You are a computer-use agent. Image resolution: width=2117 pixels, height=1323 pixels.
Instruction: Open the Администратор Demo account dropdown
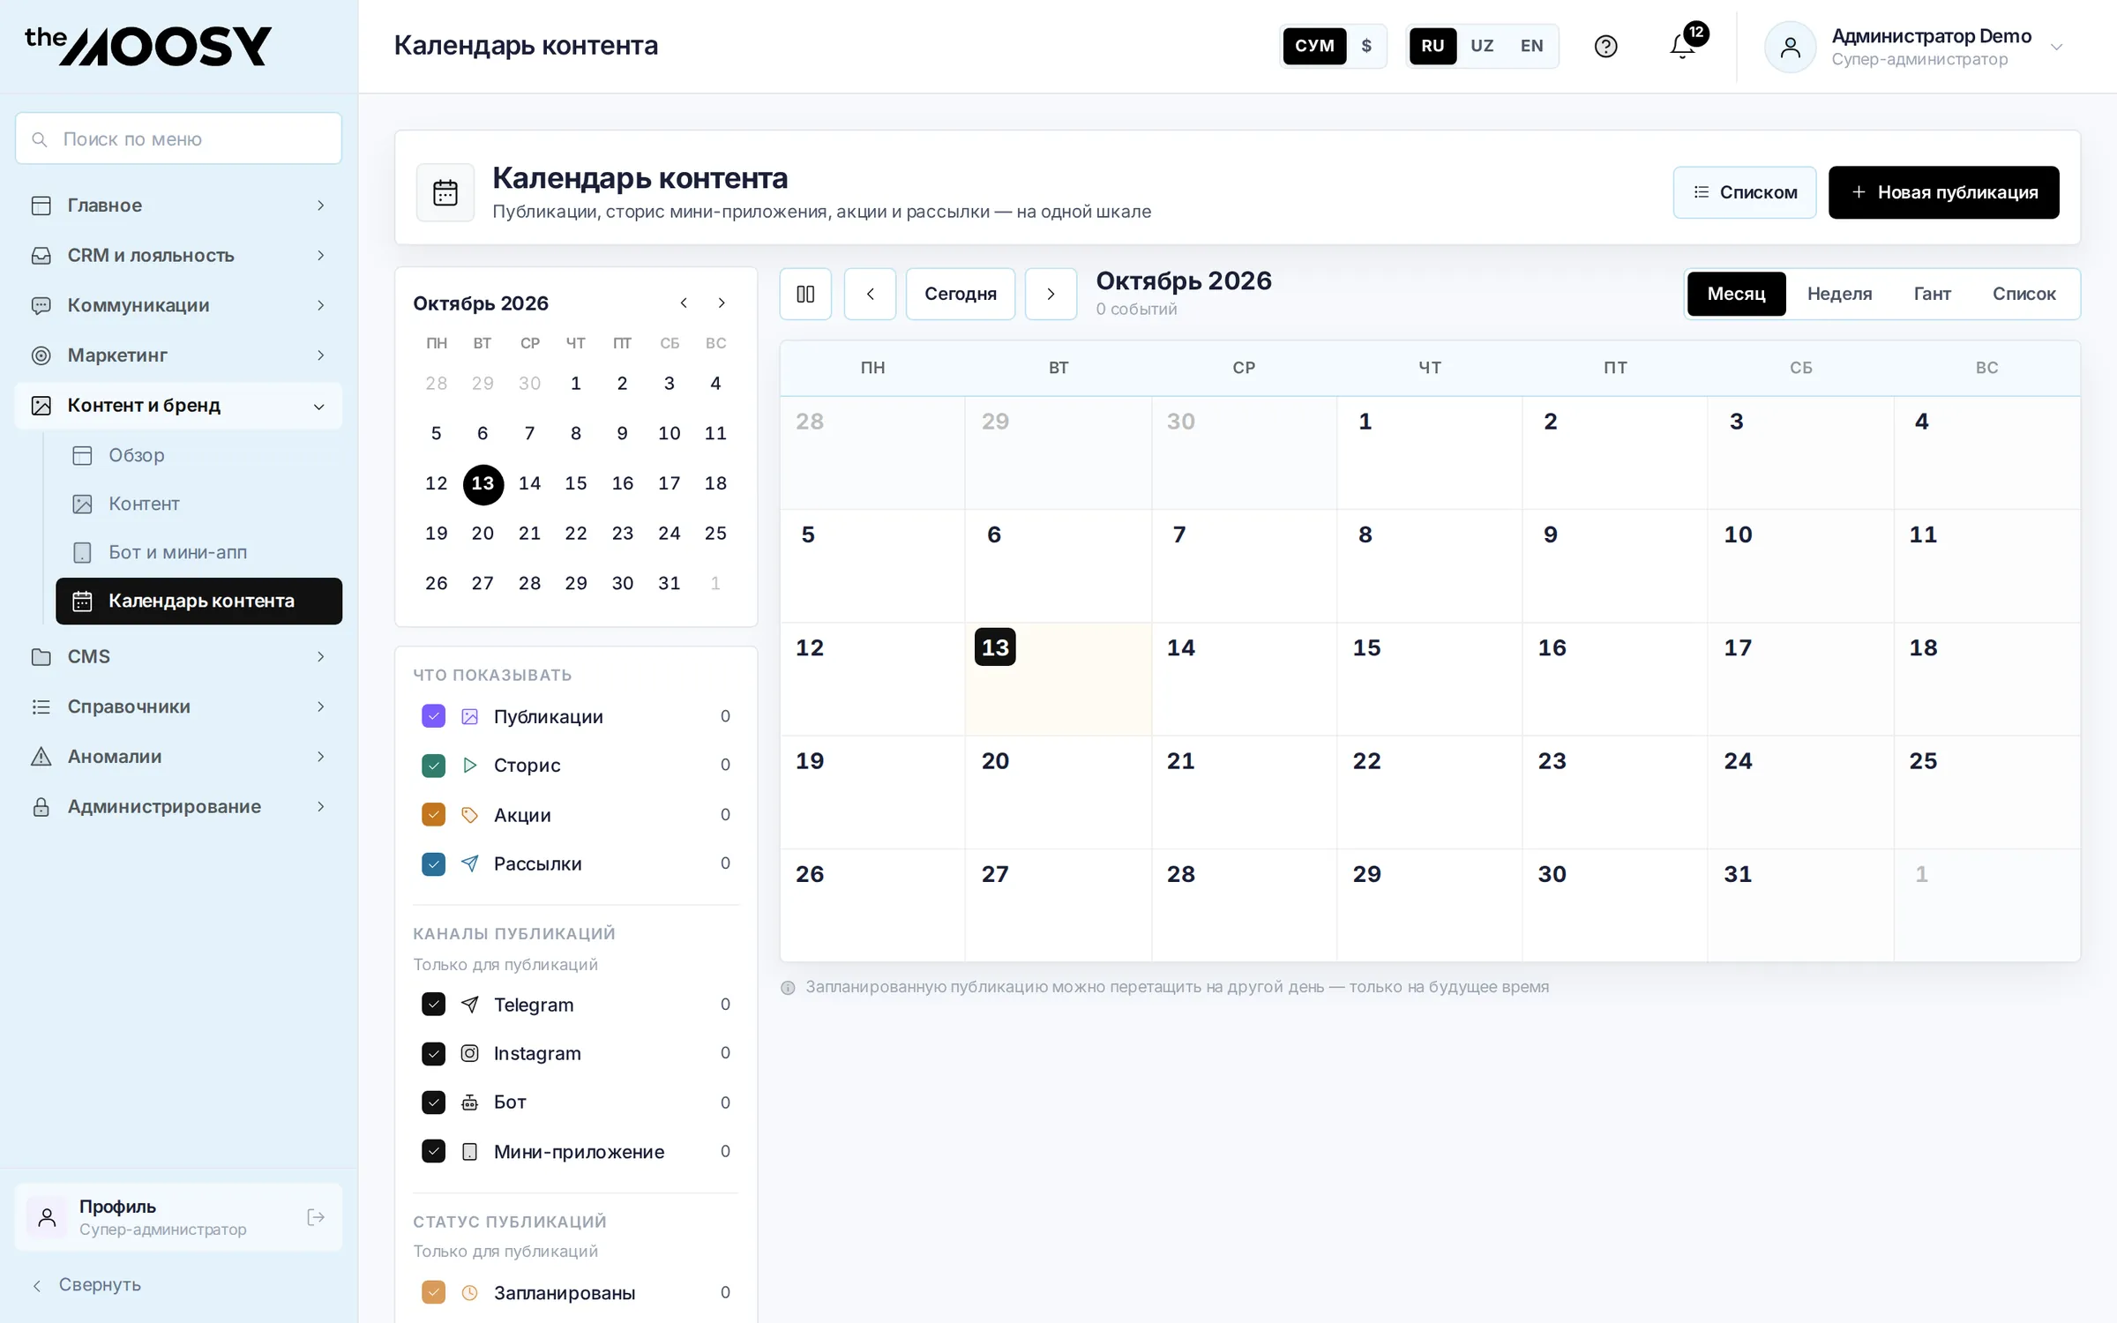click(1914, 47)
